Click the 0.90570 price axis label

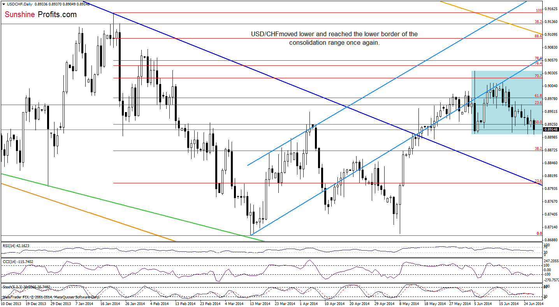[551, 60]
